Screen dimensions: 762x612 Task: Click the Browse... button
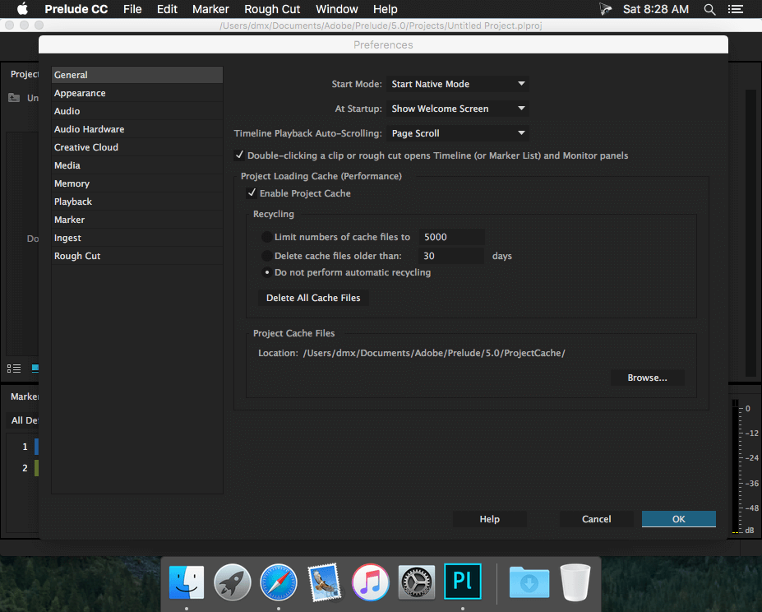[x=647, y=378]
